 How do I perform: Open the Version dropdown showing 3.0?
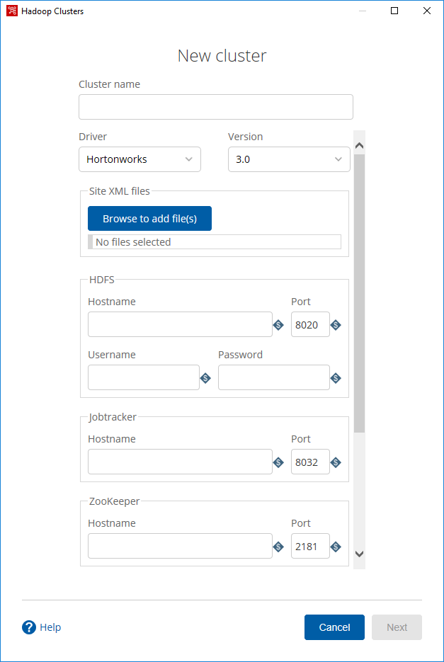(x=289, y=159)
